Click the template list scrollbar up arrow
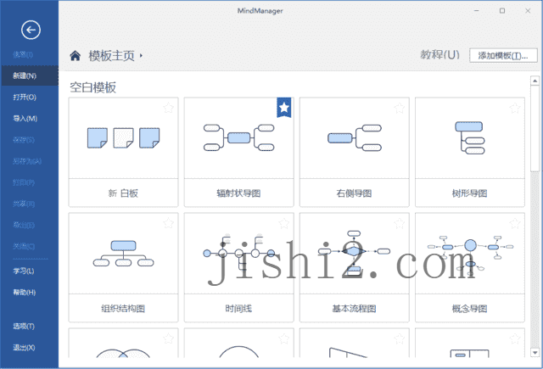Image resolution: width=543 pixels, height=369 pixels. (x=535, y=81)
